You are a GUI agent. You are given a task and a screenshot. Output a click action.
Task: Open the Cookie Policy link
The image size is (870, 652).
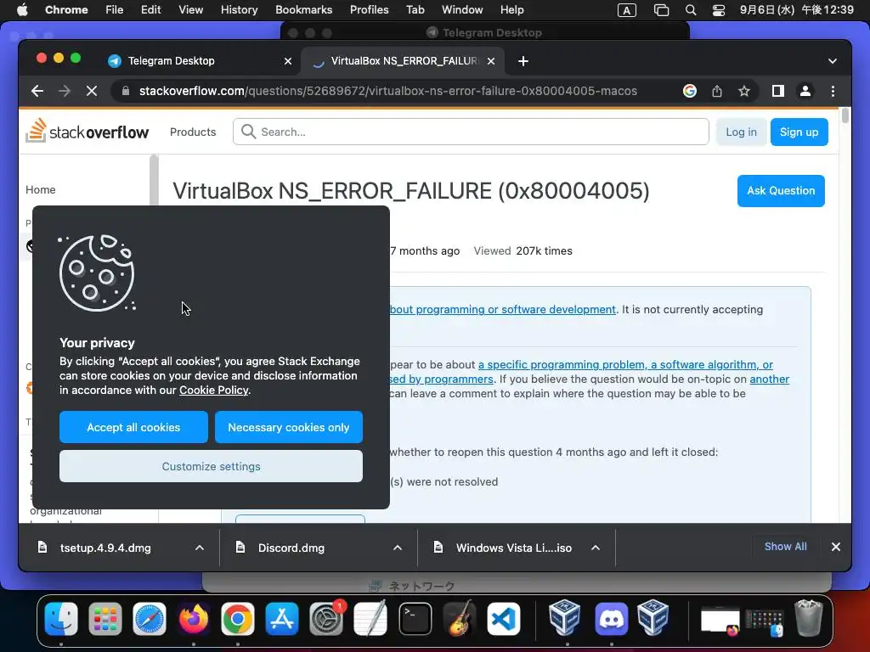(213, 391)
